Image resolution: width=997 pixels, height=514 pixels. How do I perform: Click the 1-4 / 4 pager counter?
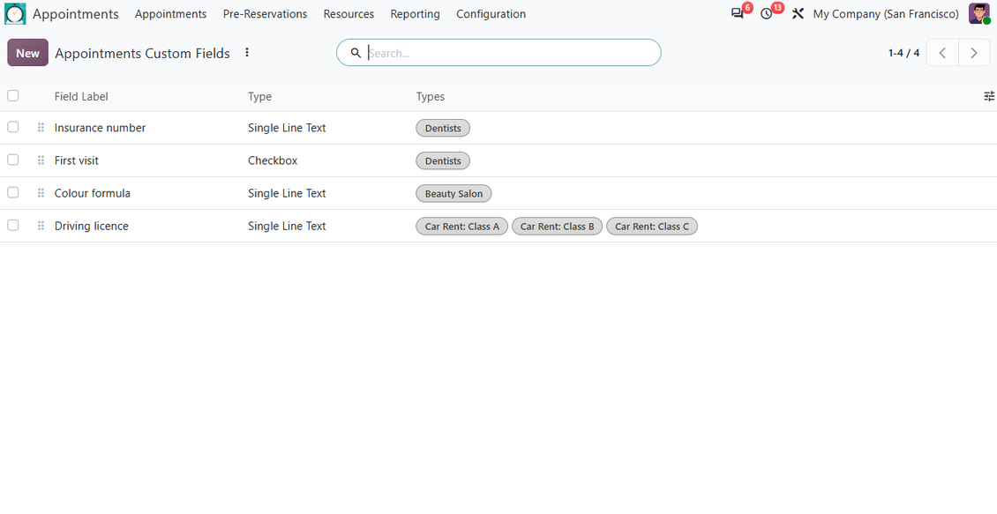903,53
